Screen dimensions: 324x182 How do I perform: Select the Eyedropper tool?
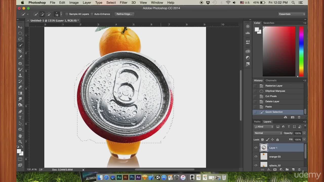coord(20,57)
